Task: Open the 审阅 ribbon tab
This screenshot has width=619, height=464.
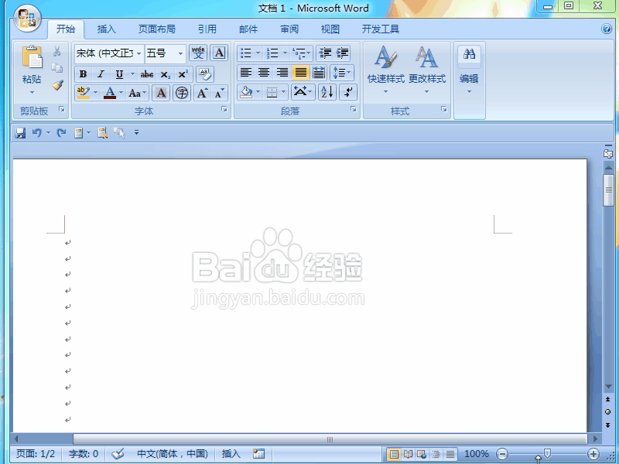Action: pyautogui.click(x=289, y=29)
